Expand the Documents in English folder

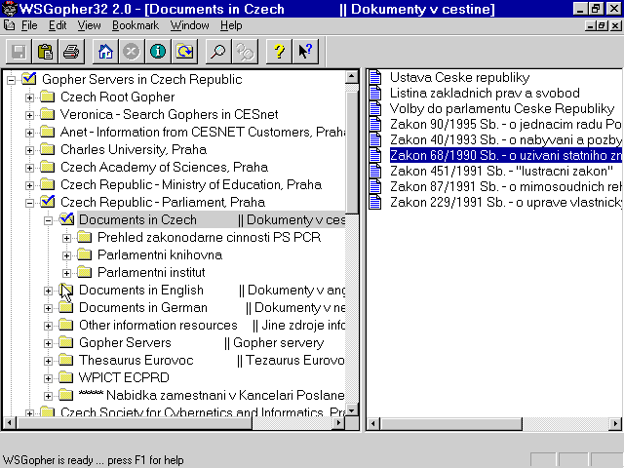[x=49, y=291]
